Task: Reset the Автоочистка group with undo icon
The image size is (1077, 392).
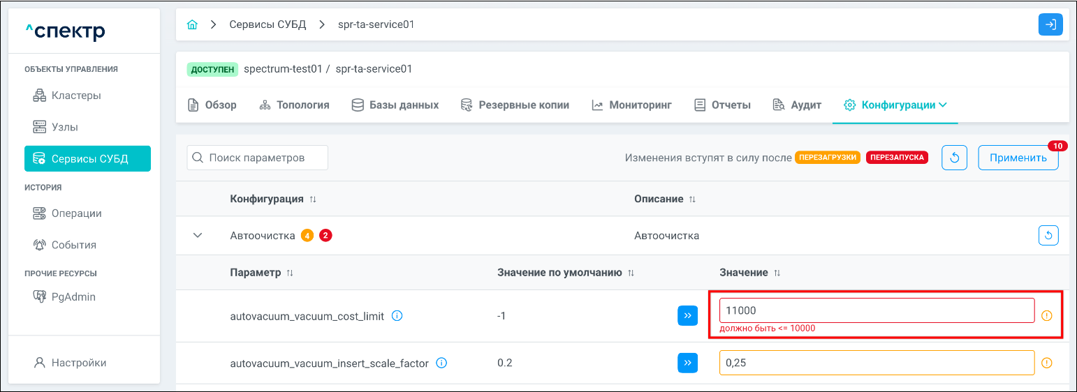Action: click(1048, 236)
